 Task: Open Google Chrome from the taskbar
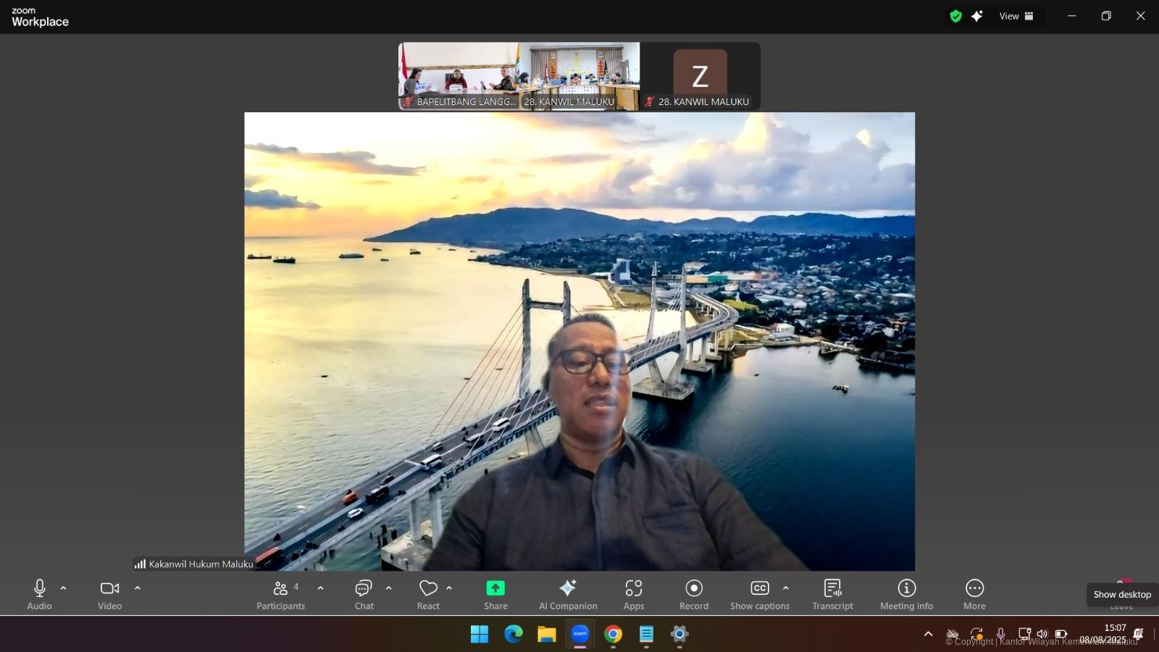pyautogui.click(x=614, y=635)
